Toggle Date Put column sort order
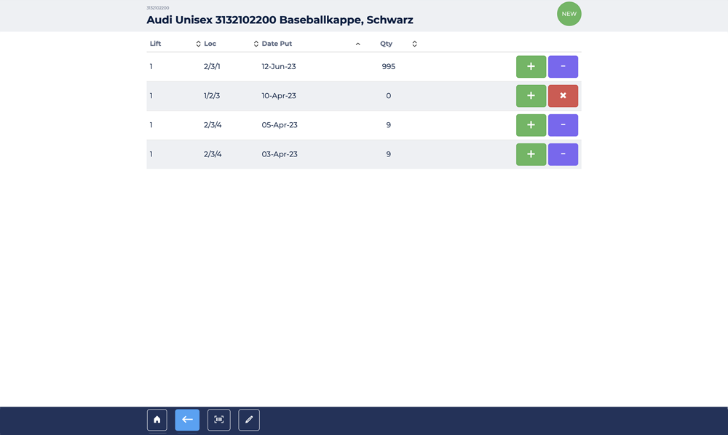728x435 pixels. (357, 44)
